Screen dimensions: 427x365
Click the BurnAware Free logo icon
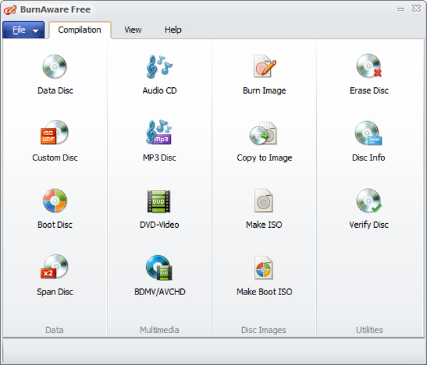[10, 10]
